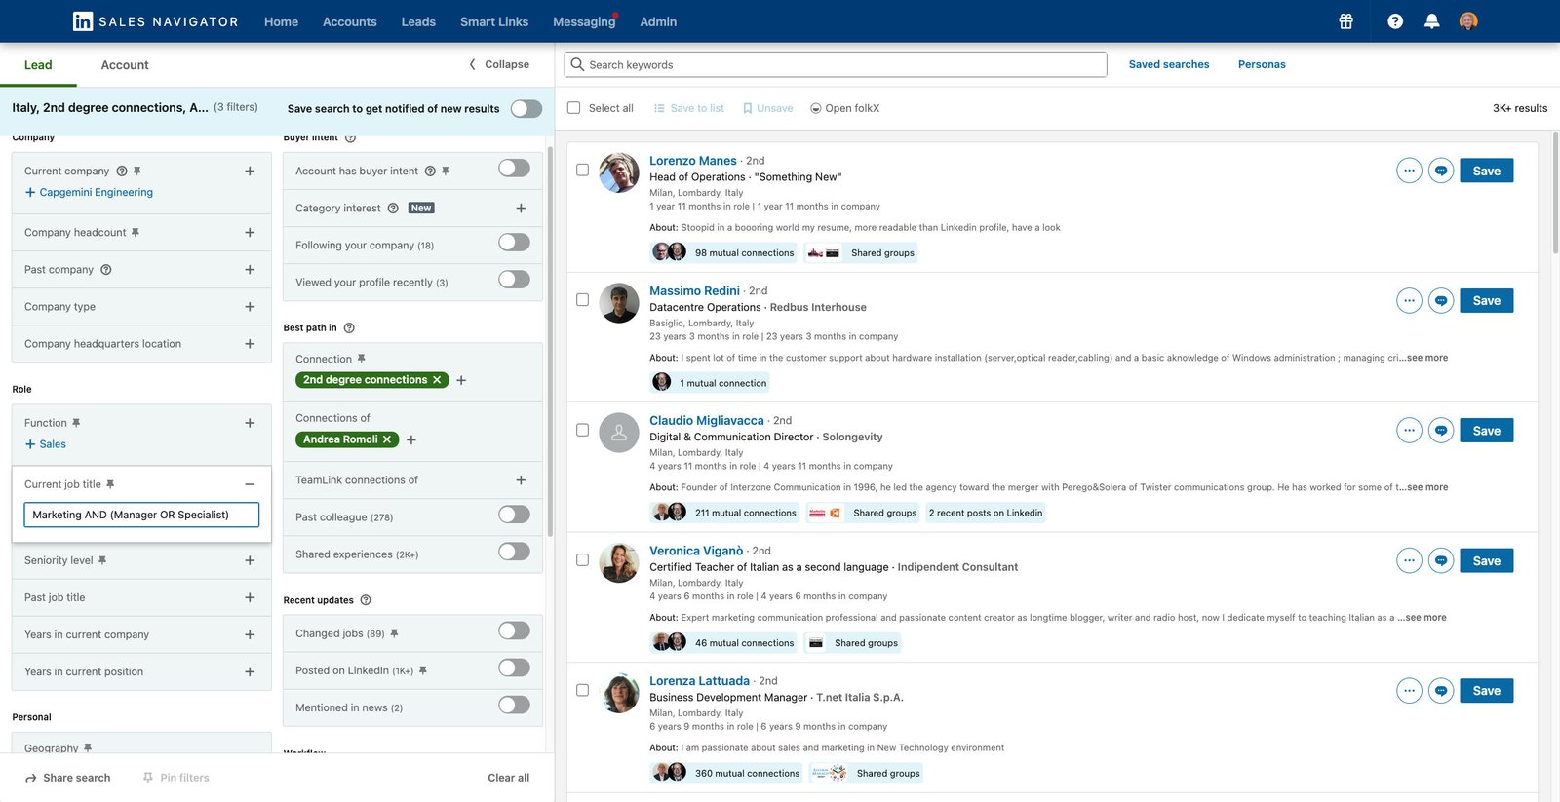Click the Share search arrow icon

point(31,778)
